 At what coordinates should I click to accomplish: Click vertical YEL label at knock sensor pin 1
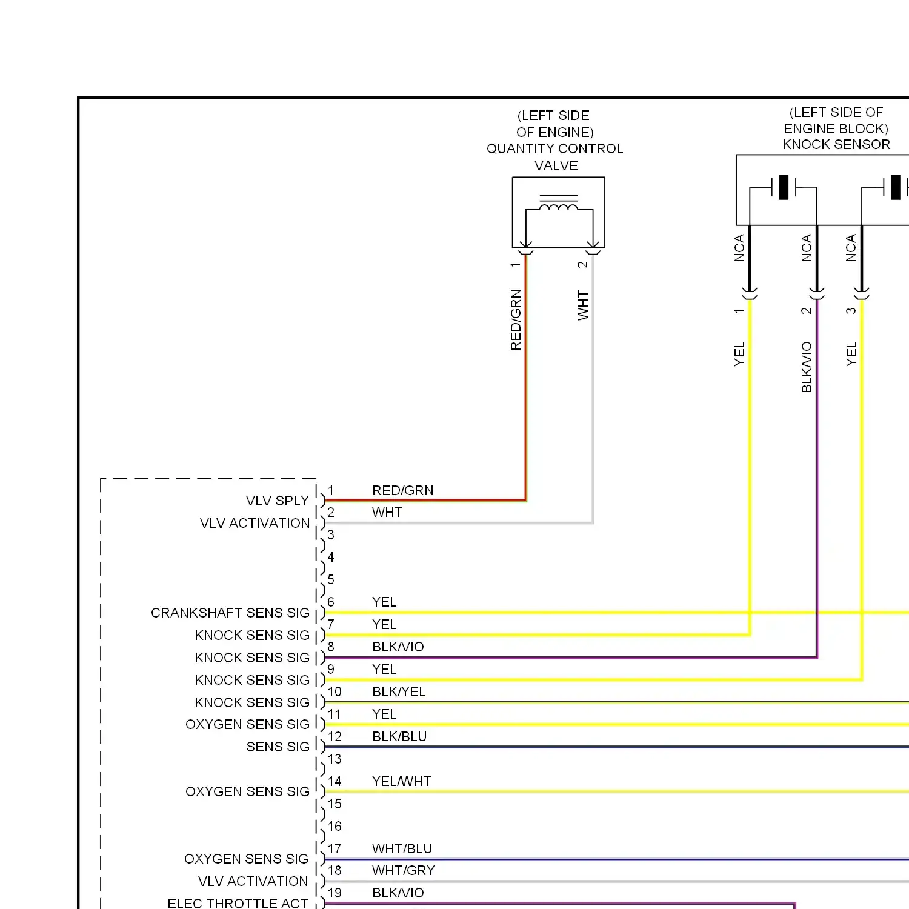(739, 354)
